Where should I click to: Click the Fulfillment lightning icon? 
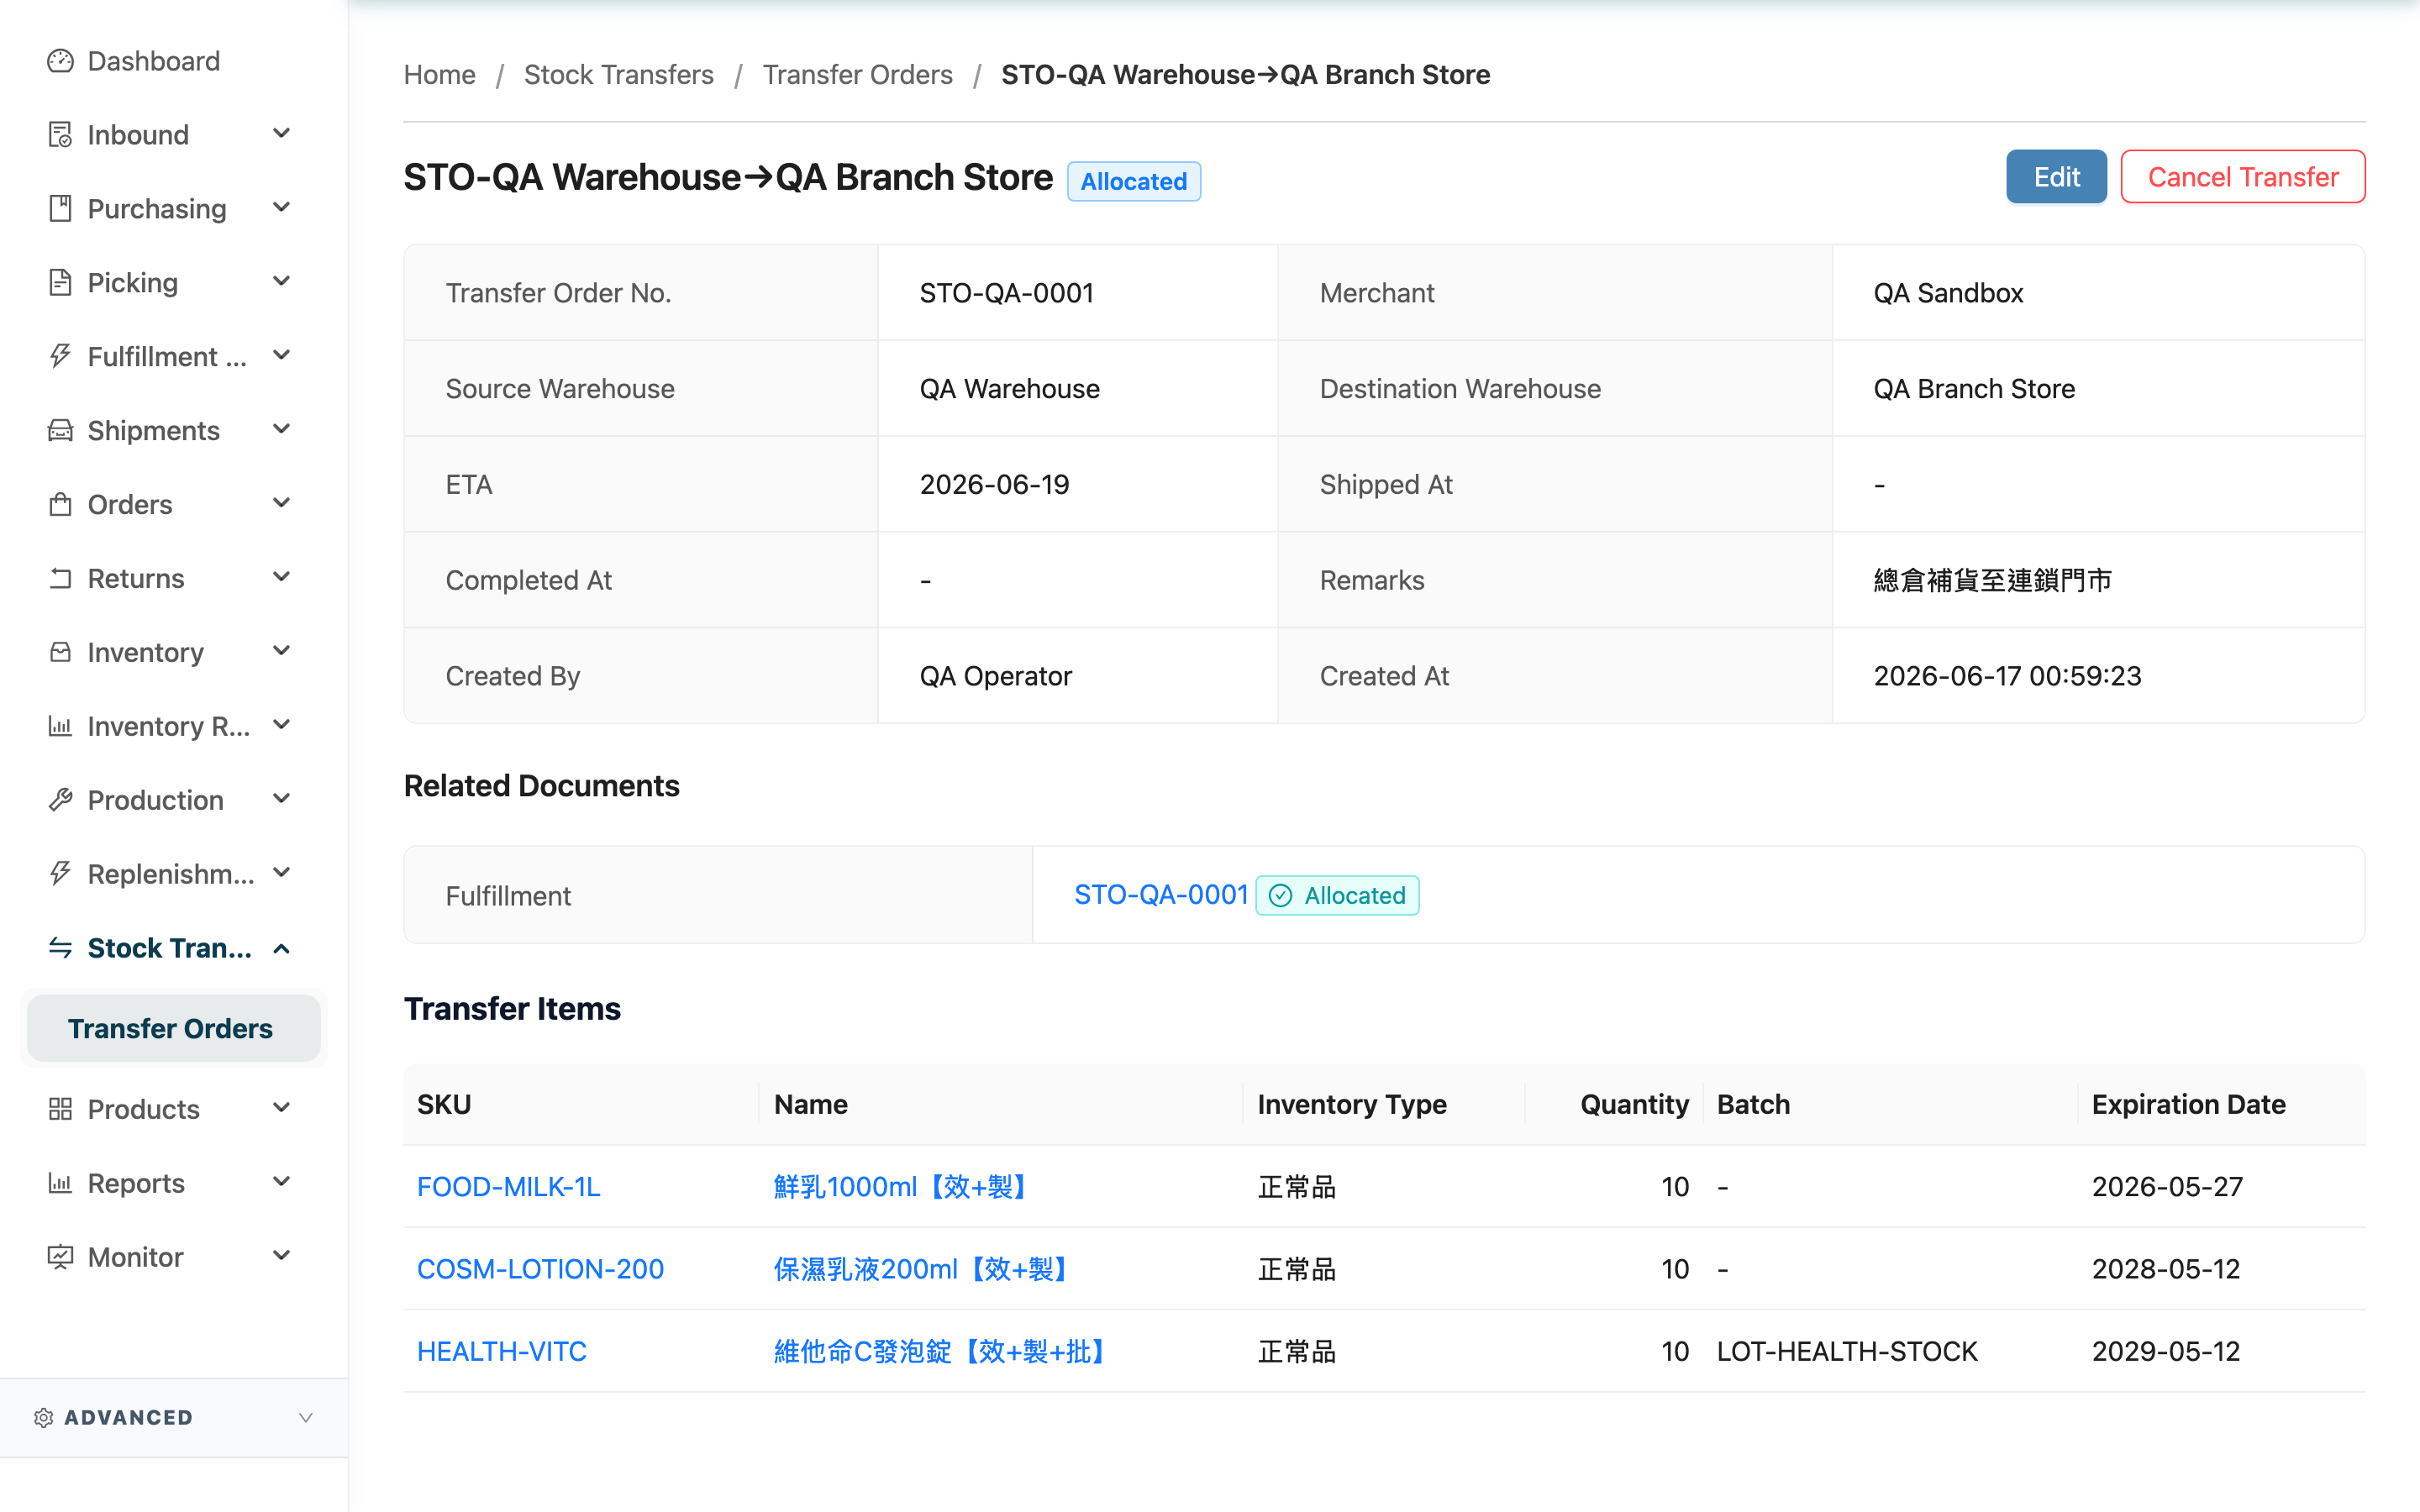[60, 357]
